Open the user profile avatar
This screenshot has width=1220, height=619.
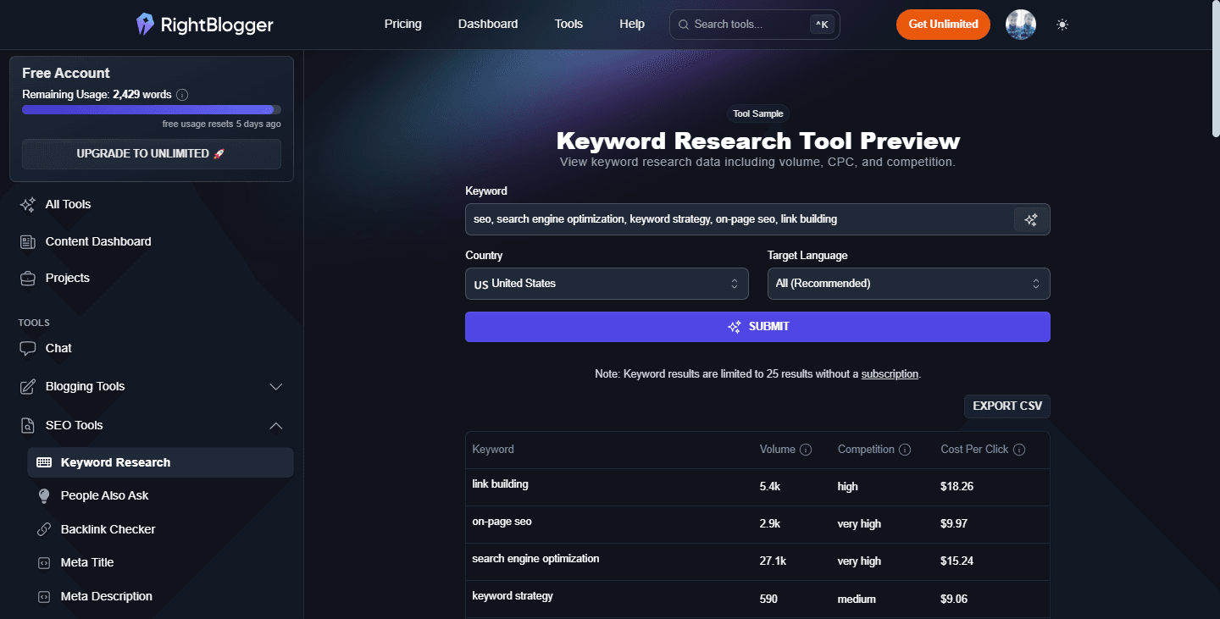1021,25
